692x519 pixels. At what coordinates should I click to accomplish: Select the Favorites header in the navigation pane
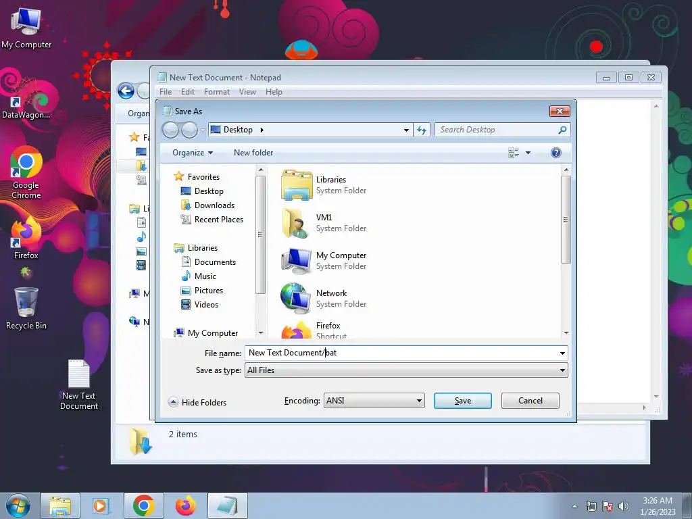pos(197,176)
